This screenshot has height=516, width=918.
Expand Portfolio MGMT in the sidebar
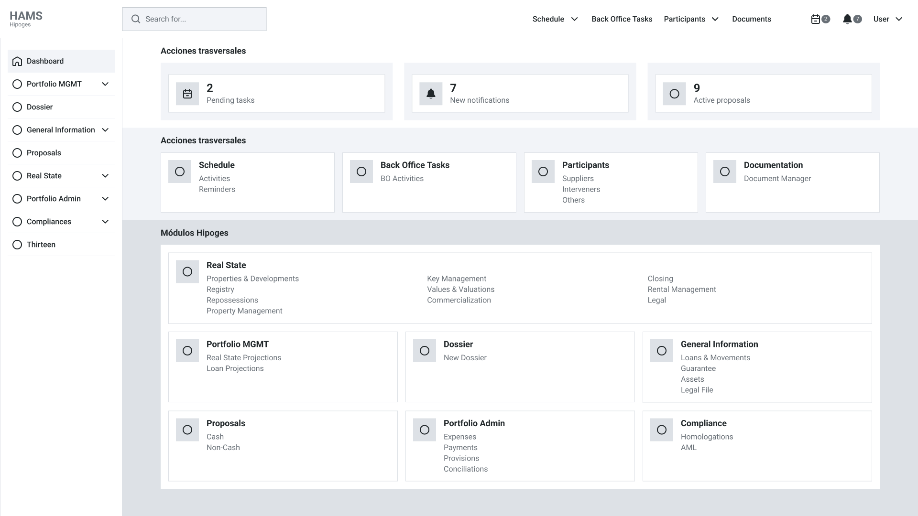coord(105,84)
